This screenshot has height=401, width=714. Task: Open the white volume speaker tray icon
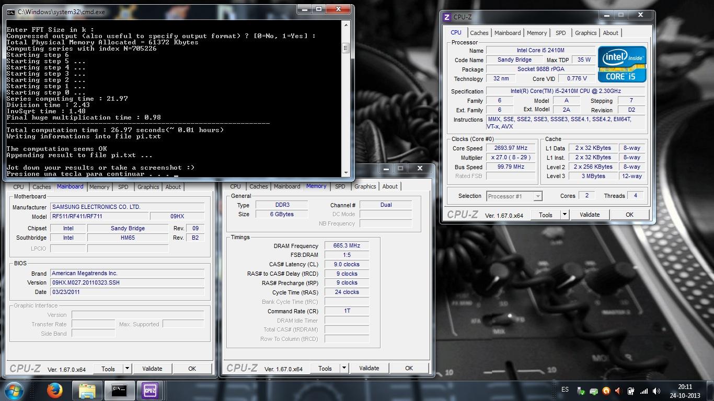click(x=657, y=391)
